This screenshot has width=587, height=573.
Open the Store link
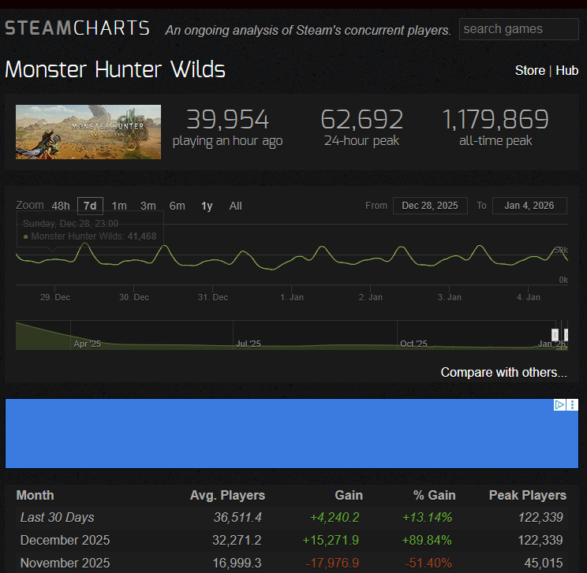[x=529, y=70]
